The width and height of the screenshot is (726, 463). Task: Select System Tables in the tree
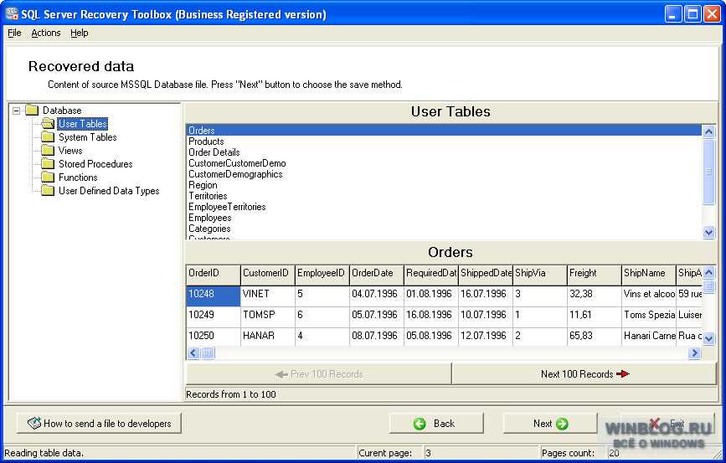[88, 137]
